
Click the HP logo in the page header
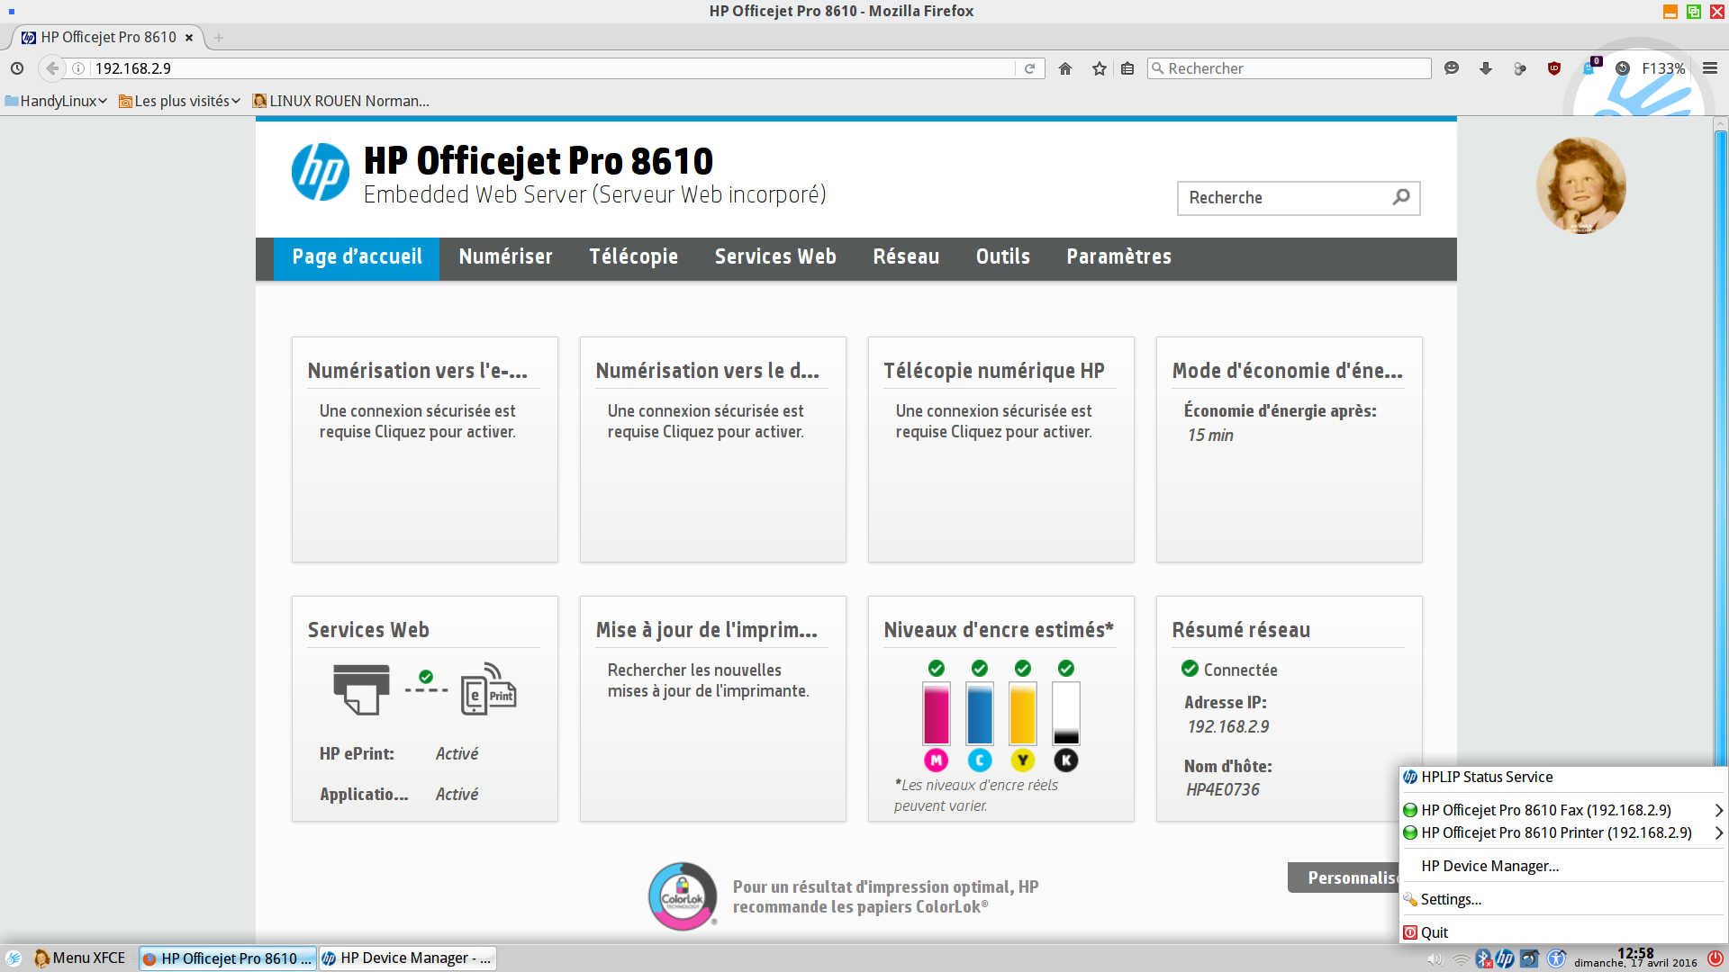point(320,172)
